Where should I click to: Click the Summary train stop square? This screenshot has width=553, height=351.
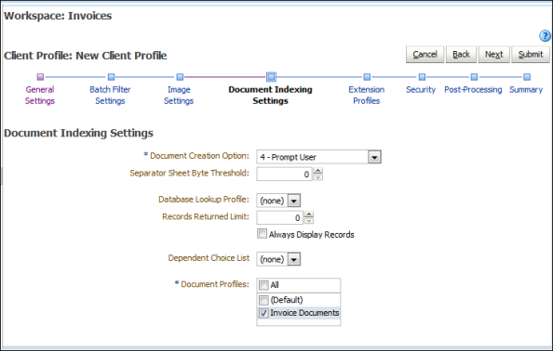(527, 77)
